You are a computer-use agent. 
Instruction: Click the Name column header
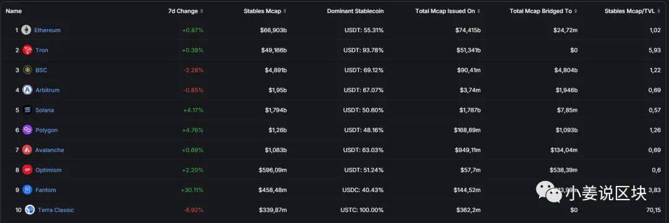[x=14, y=11]
